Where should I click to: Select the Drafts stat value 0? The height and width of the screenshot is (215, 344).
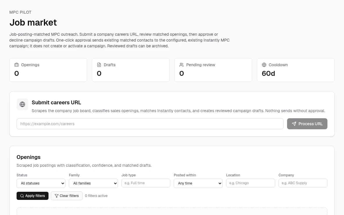point(99,73)
